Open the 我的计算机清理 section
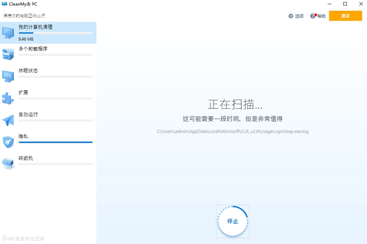This screenshot has width=367, height=244. tap(48, 33)
